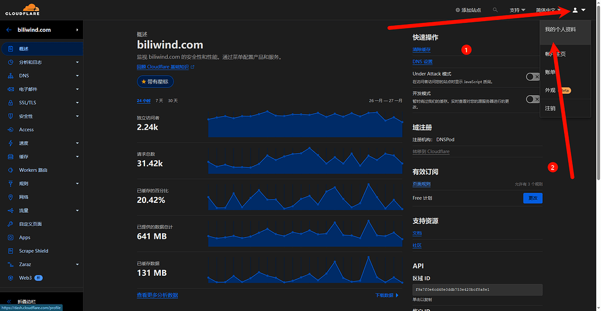Click the search magnifier icon in header

click(x=495, y=10)
